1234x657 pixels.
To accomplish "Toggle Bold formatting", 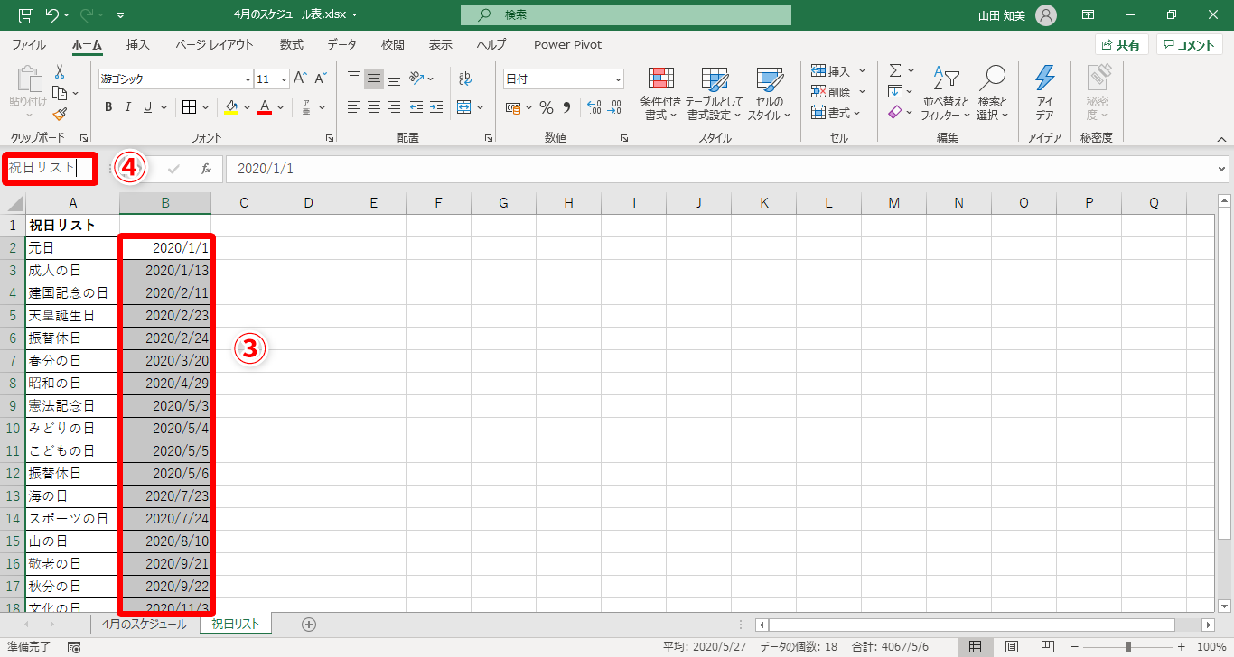I will [x=108, y=107].
